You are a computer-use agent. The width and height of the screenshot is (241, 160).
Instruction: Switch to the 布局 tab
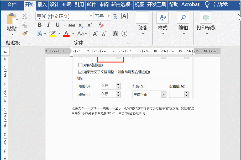click(x=67, y=4)
